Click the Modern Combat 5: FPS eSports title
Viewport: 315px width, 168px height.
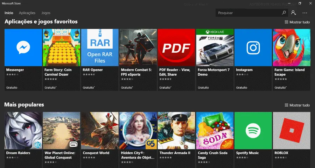point(136,72)
